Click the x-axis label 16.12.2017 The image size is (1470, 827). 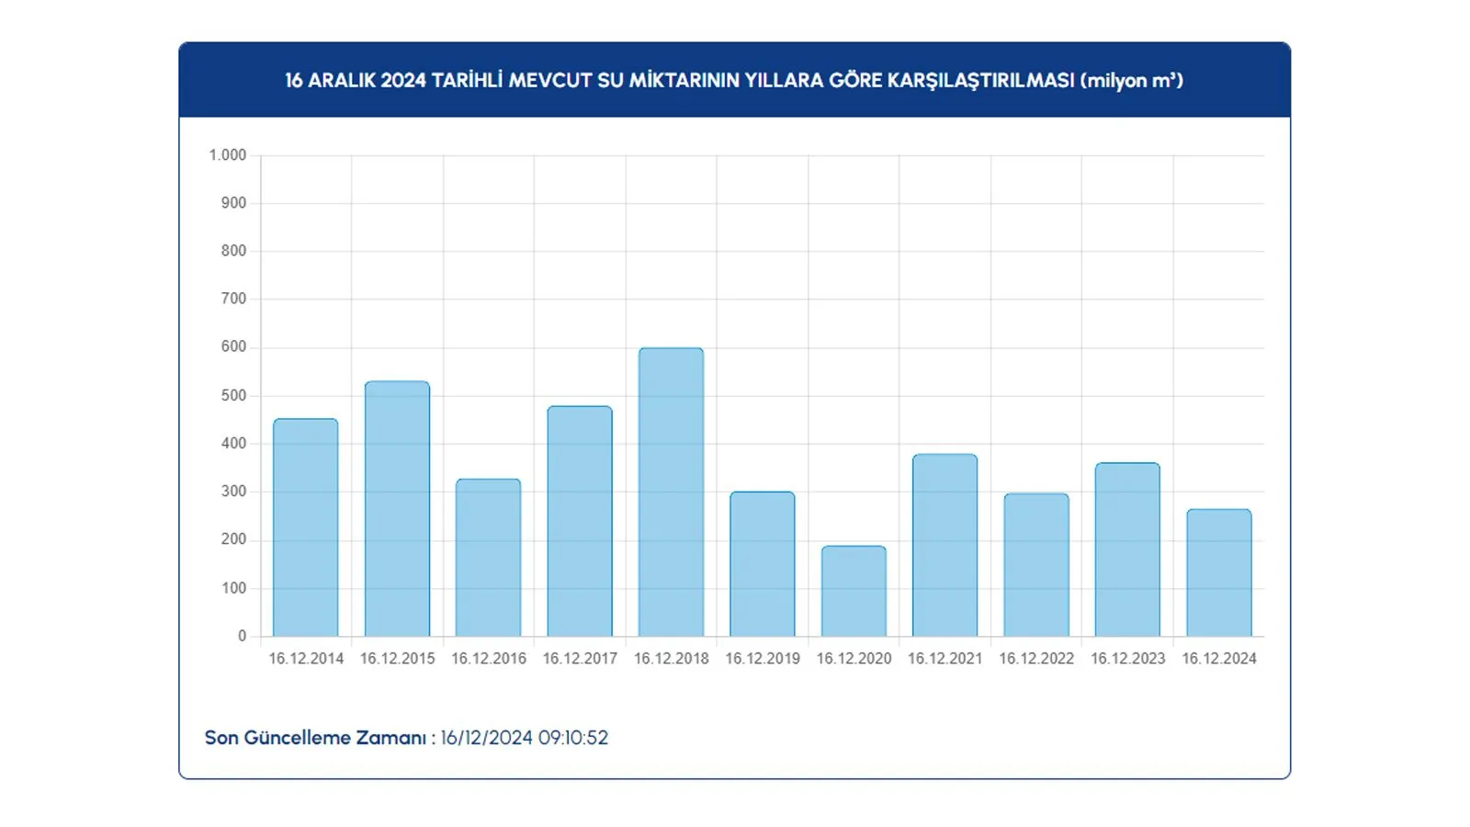[580, 659]
